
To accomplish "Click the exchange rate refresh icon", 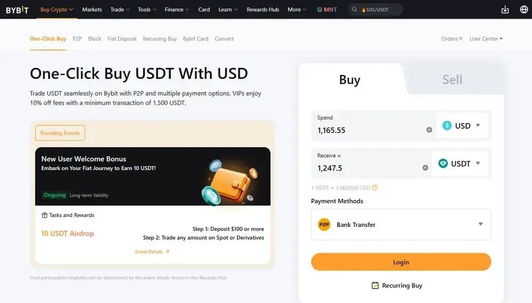I will click(375, 188).
